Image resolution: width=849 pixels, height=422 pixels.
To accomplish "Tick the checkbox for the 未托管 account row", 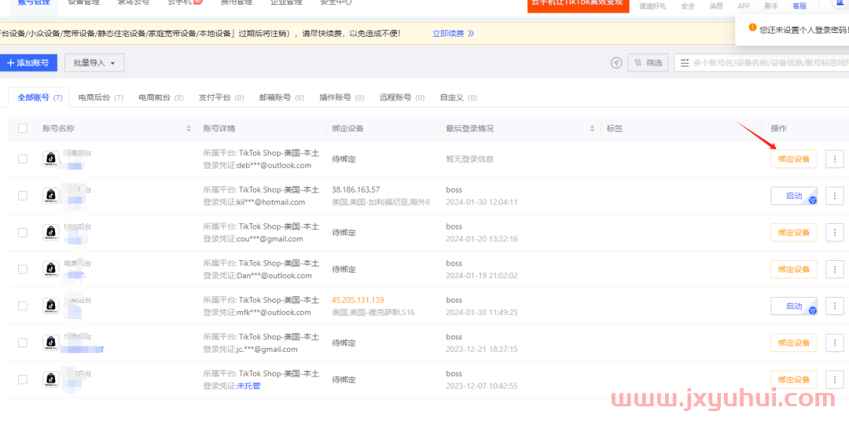I will click(23, 380).
